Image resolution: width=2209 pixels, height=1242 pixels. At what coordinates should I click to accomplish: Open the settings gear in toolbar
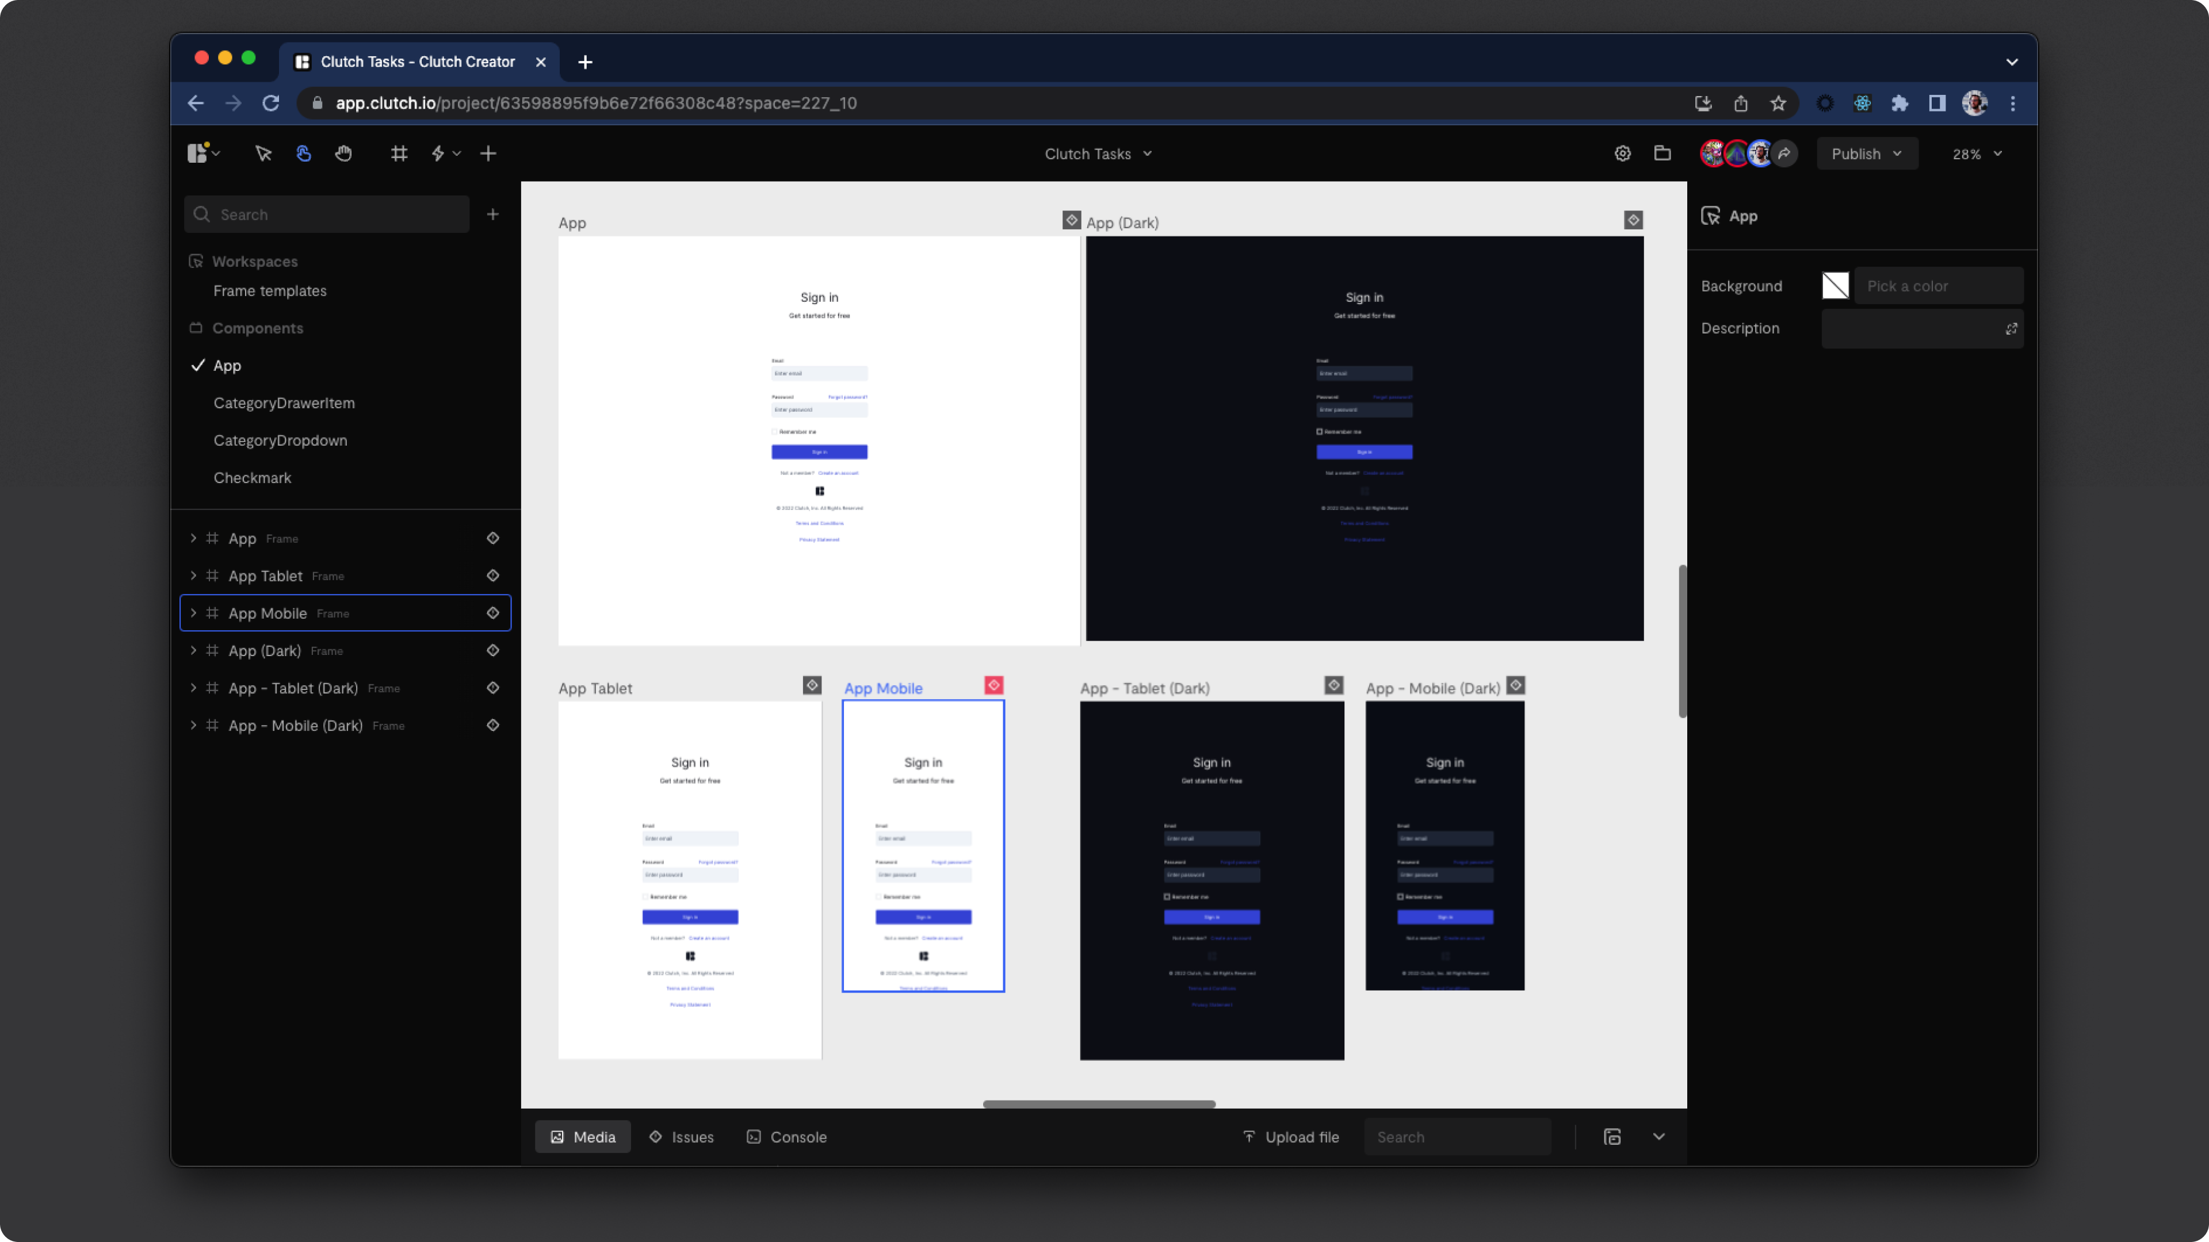tap(1622, 154)
